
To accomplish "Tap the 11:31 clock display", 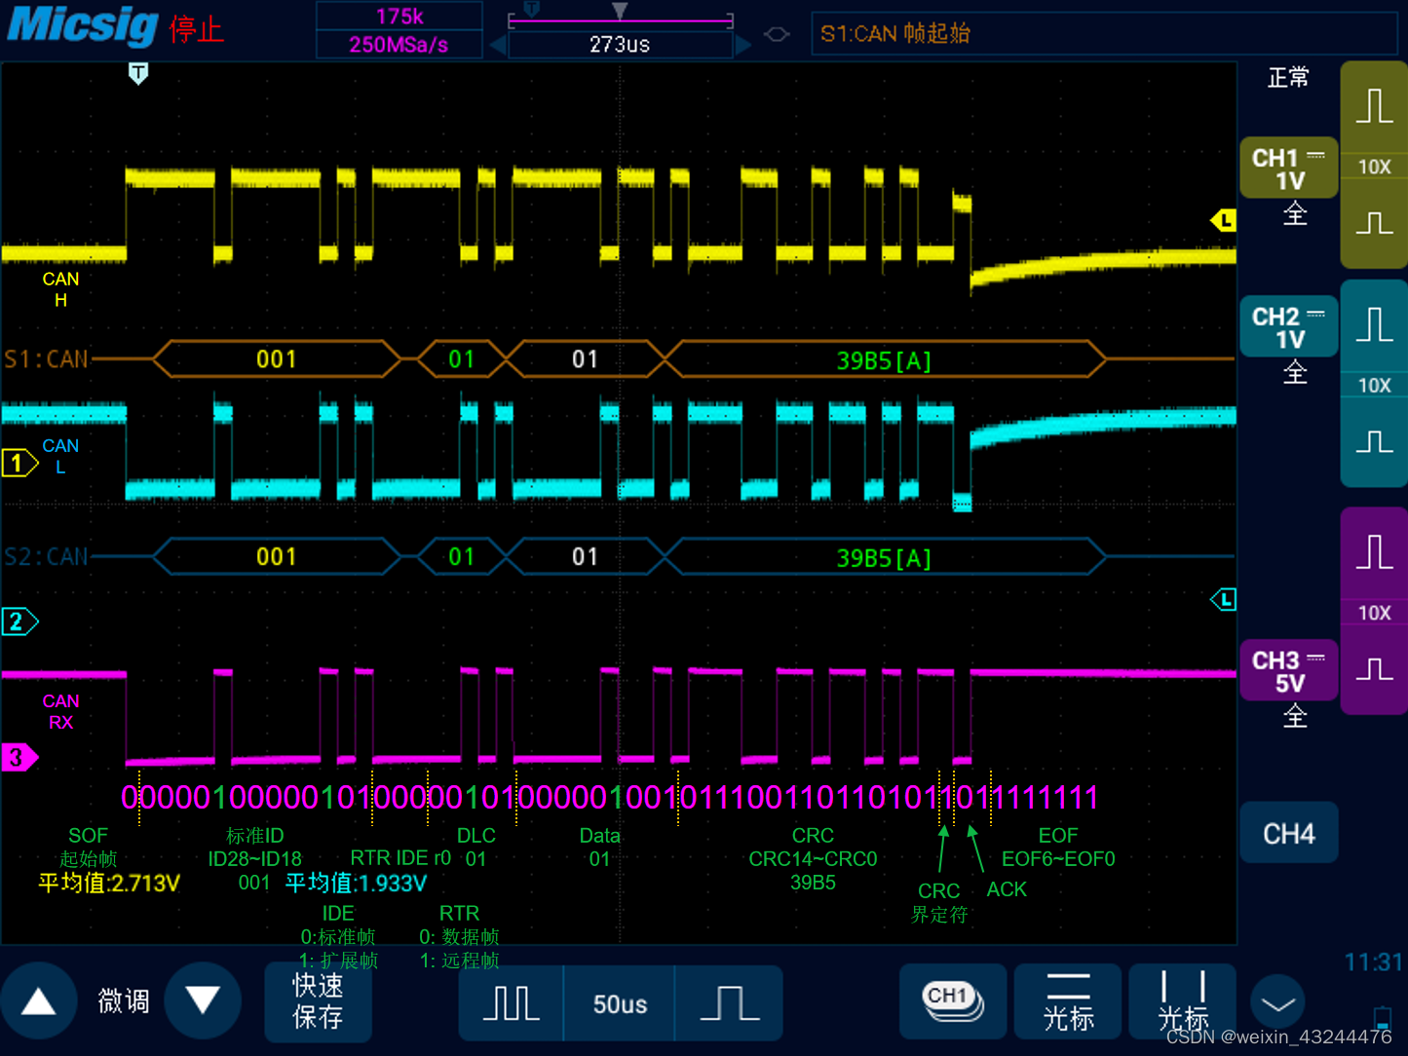I will point(1374,962).
